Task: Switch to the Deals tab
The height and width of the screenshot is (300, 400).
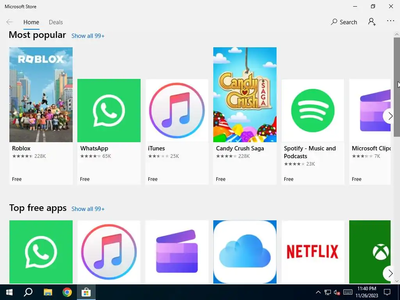Action: (x=56, y=22)
